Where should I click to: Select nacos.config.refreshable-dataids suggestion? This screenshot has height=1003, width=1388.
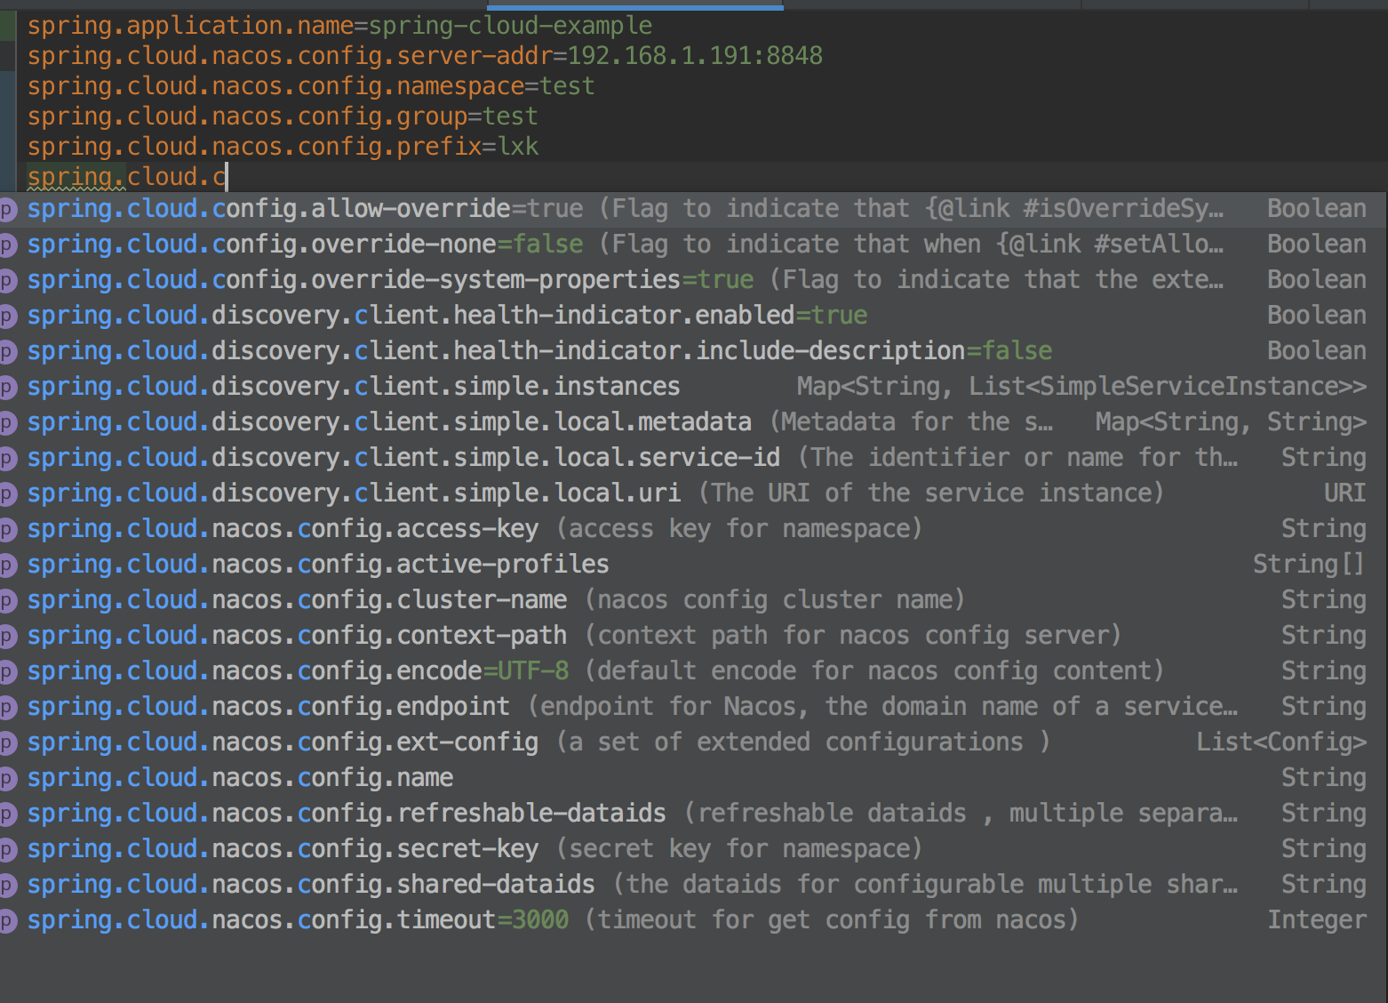point(694,814)
